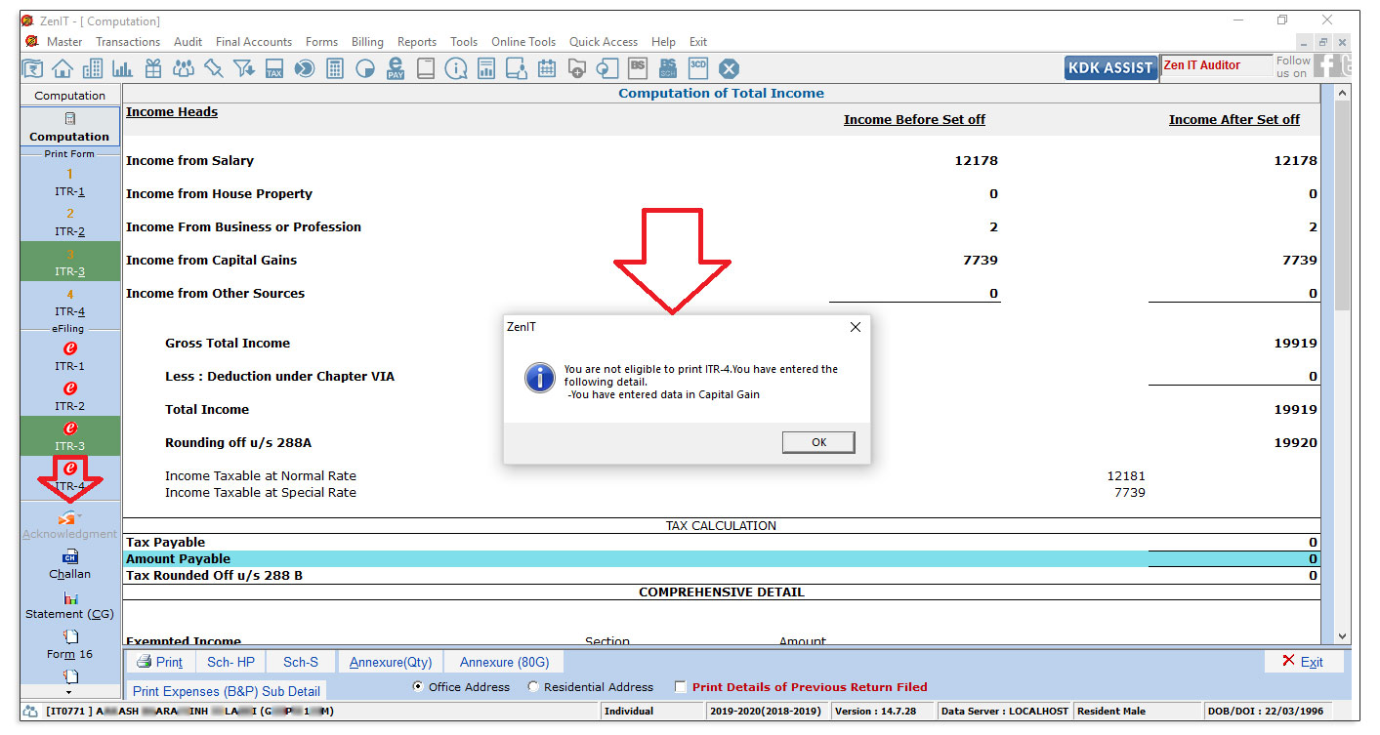Click the office building toolbar icon
Viewport: 1380px width, 735px height.
pos(93,68)
